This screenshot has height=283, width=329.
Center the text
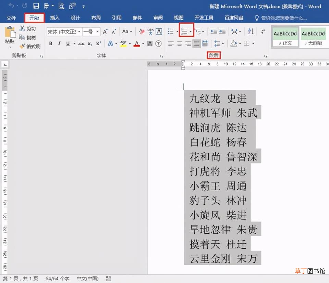tap(179, 43)
